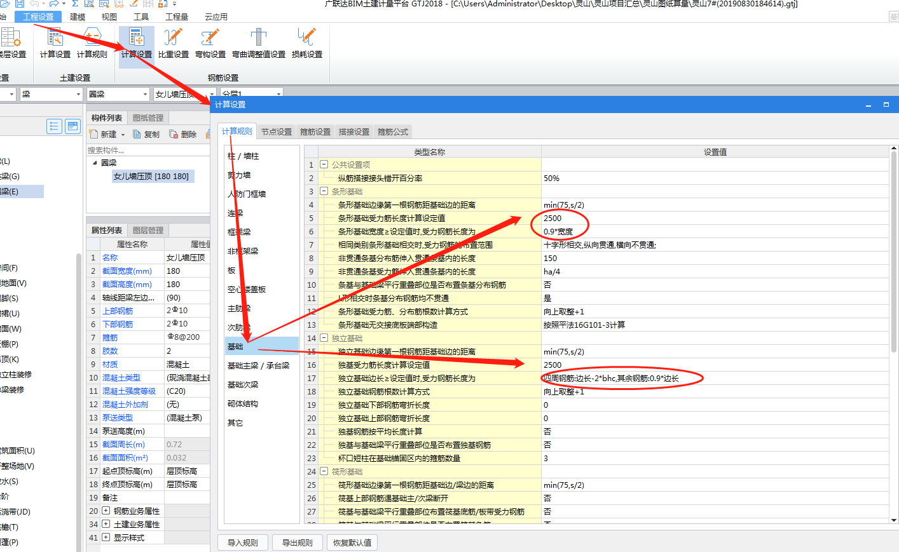899x552 pixels.
Task: Open the 新建 dropdown arrow
Action: (x=123, y=135)
